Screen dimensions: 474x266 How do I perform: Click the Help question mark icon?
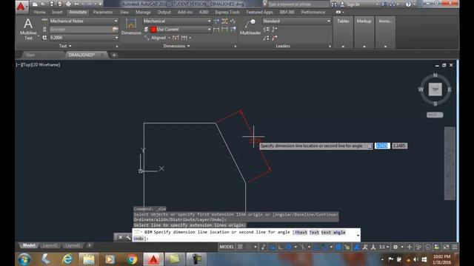408,4
